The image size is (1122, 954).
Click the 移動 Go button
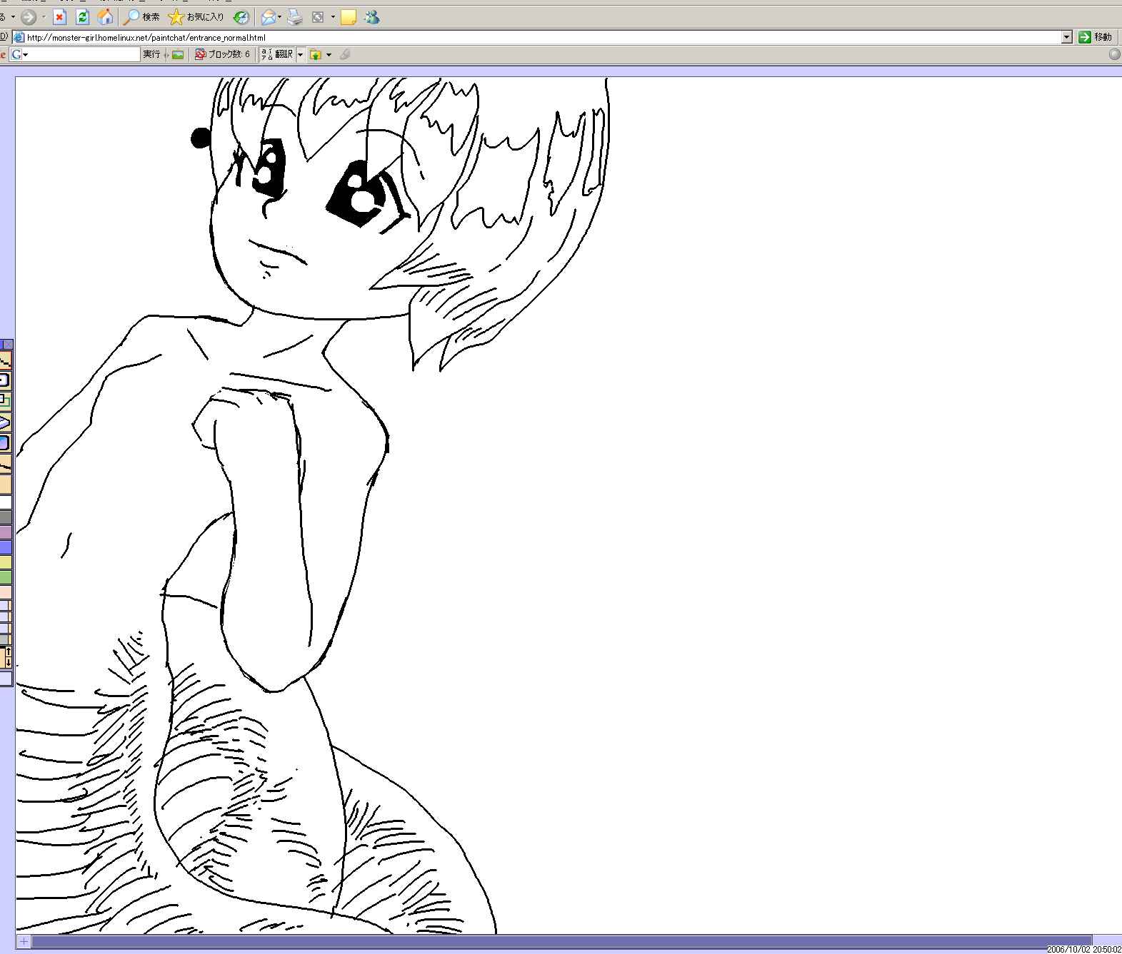coord(1096,37)
